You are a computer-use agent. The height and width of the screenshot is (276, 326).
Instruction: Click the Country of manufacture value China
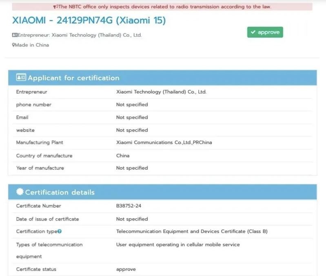pyautogui.click(x=123, y=156)
